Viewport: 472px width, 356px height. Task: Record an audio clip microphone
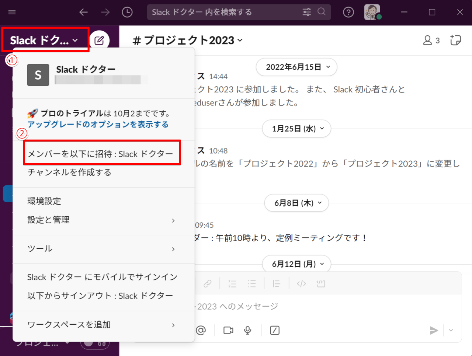point(248,330)
